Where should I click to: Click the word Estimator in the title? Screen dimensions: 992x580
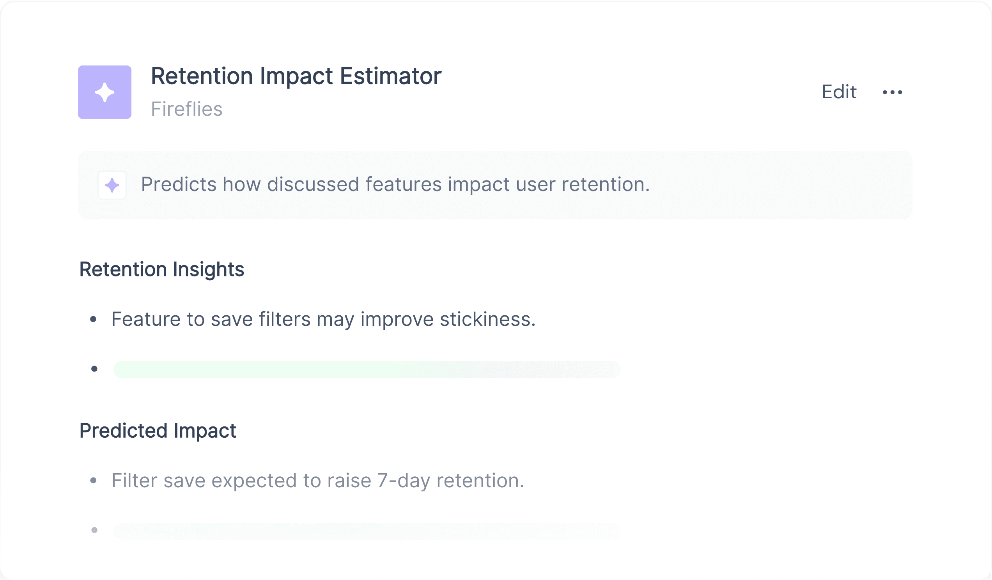pyautogui.click(x=390, y=76)
